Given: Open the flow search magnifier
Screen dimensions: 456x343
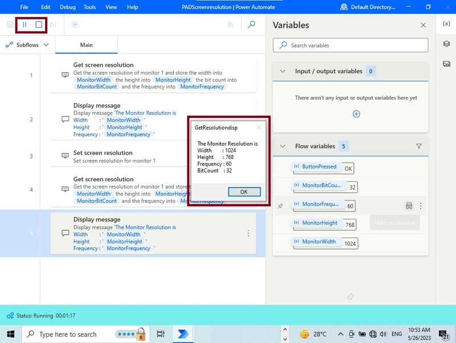Looking at the screenshot, I should (251, 24).
